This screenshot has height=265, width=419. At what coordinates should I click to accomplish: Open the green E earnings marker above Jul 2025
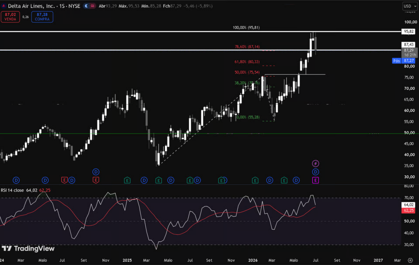(190, 180)
